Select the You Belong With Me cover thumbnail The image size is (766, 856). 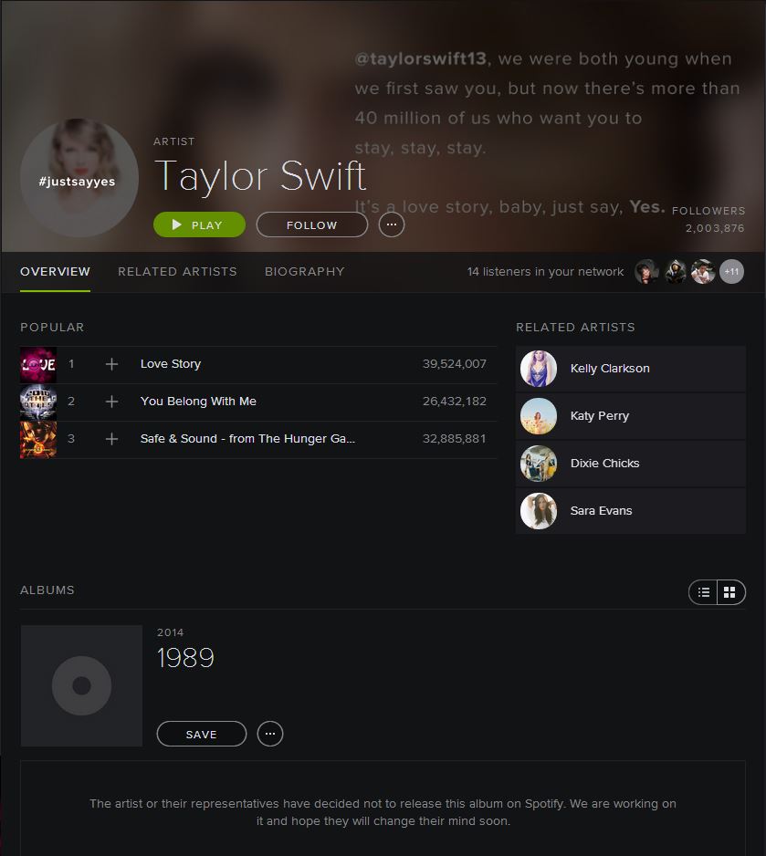[x=38, y=402]
